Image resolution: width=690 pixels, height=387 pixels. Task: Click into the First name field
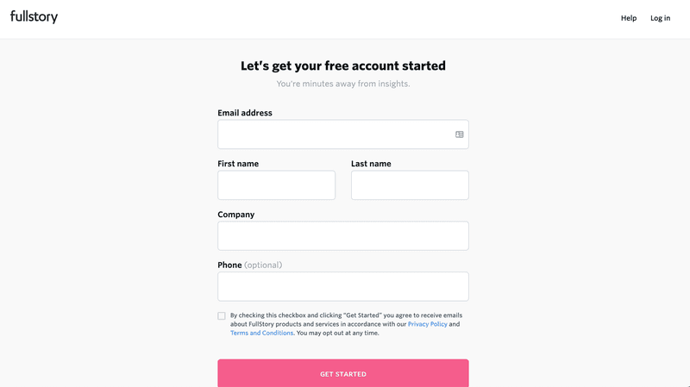tap(276, 185)
